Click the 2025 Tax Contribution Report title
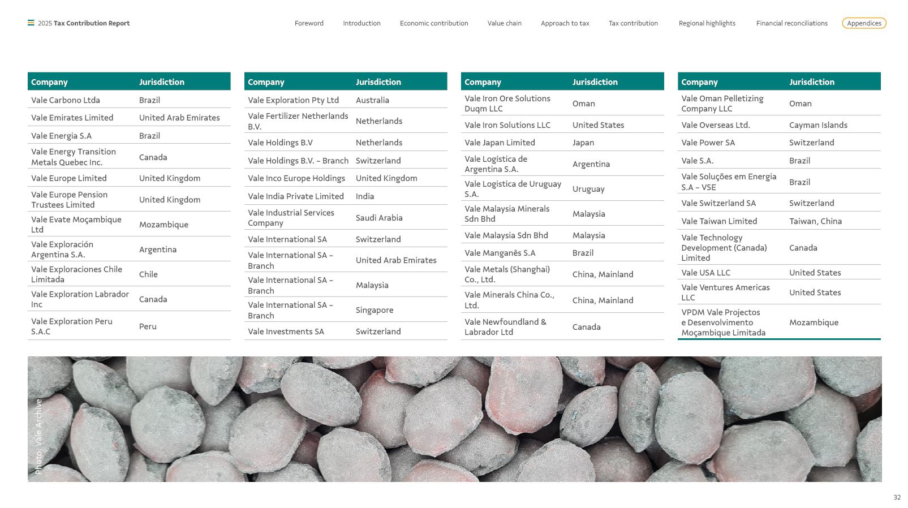 click(x=84, y=23)
